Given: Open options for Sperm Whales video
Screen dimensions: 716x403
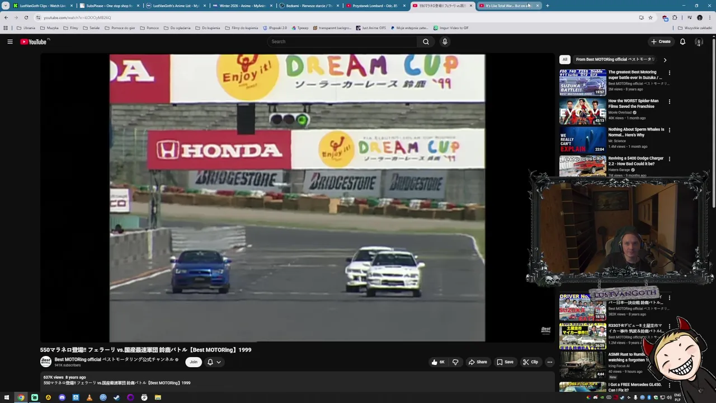Looking at the screenshot, I should pyautogui.click(x=669, y=130).
